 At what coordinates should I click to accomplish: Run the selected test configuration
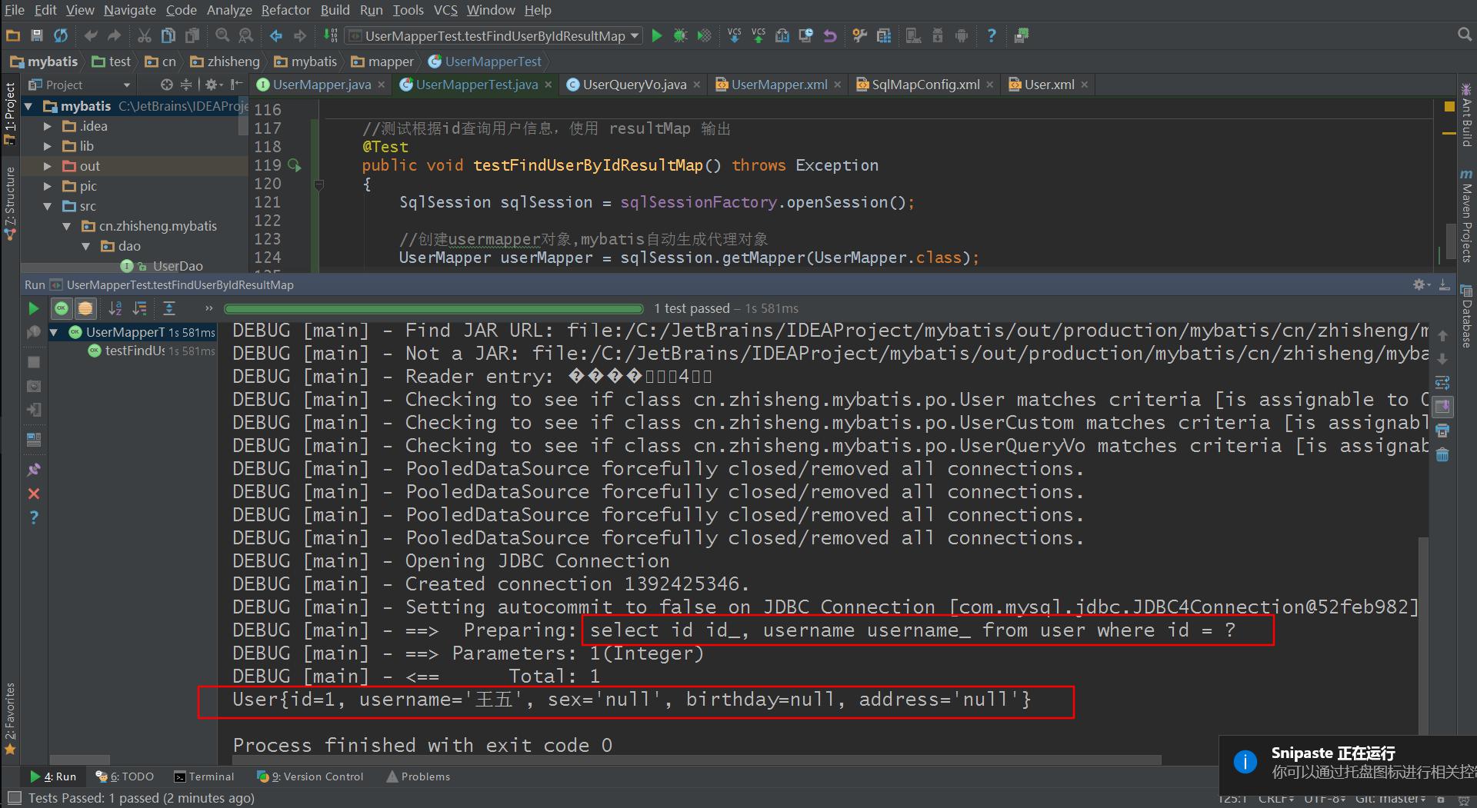[x=656, y=35]
